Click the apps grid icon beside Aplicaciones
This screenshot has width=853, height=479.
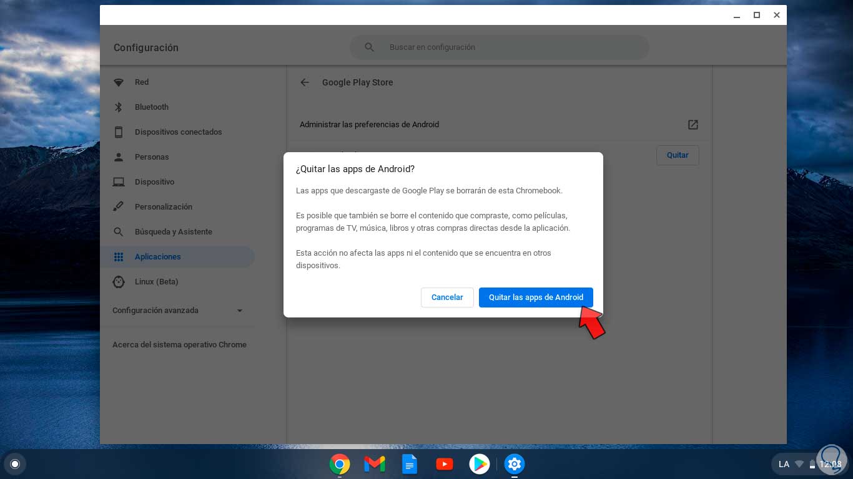click(x=119, y=257)
